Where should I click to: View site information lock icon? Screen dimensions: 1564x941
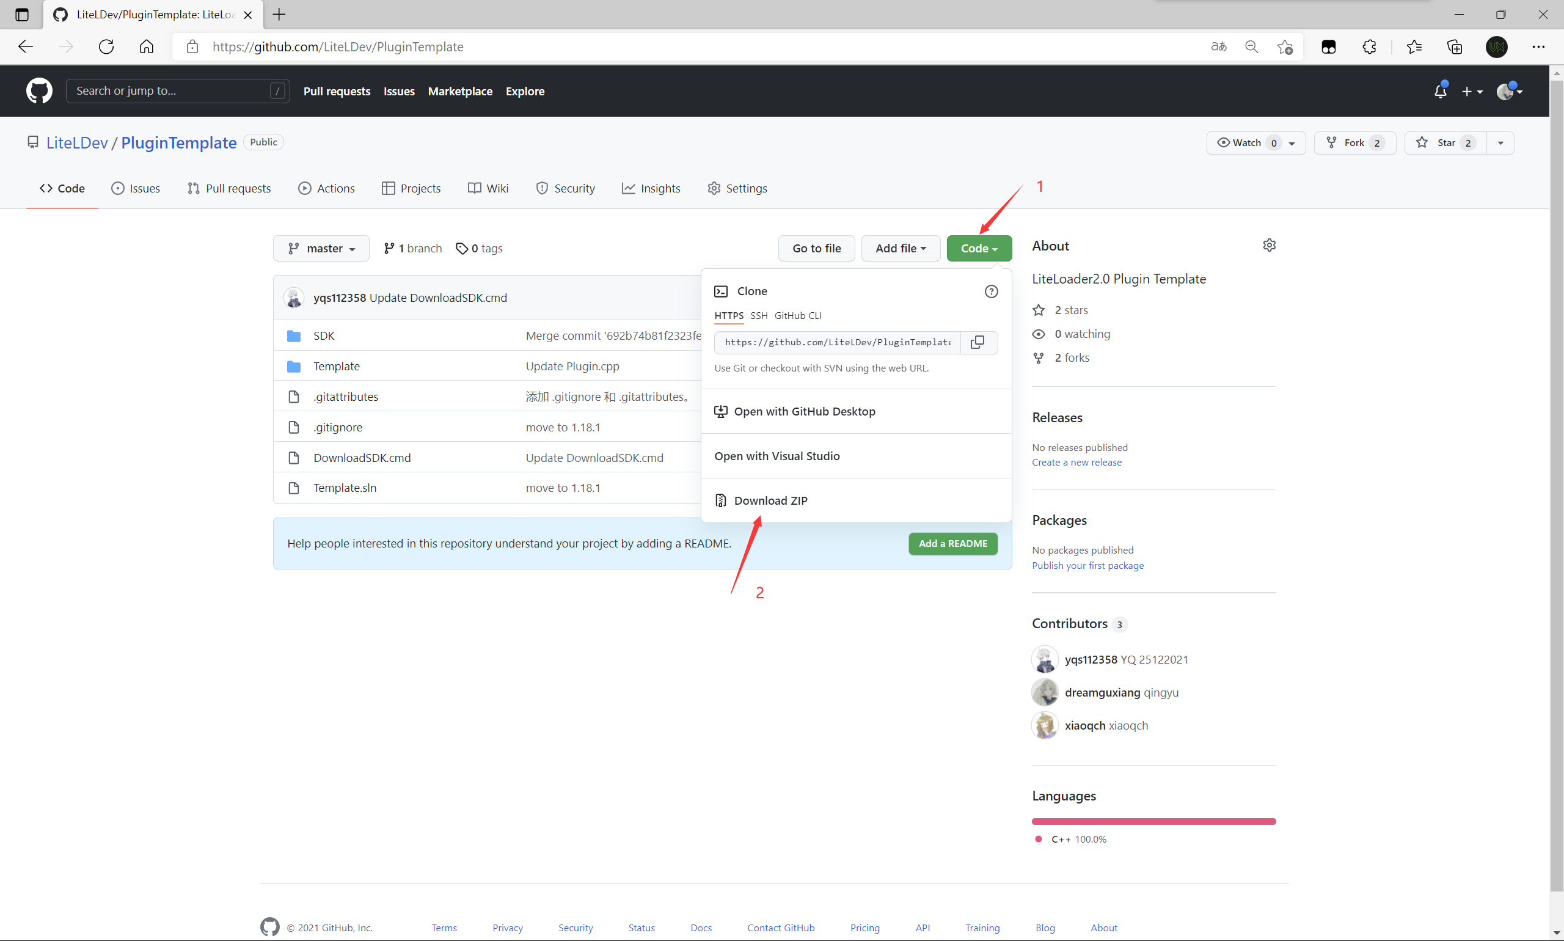pyautogui.click(x=192, y=46)
